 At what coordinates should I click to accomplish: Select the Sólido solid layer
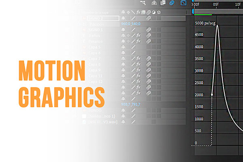click(102, 116)
